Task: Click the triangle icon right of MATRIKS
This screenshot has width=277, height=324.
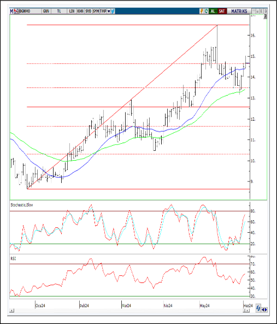Action: click(254, 11)
